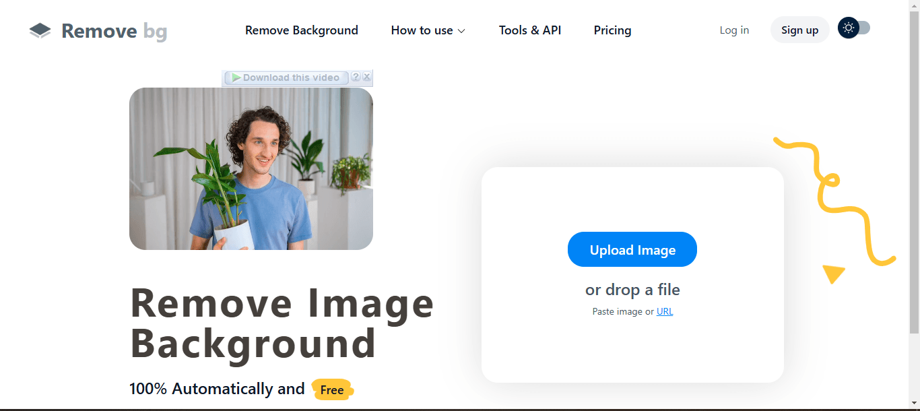
Task: Click the green play icon on the ad
Action: click(x=235, y=77)
